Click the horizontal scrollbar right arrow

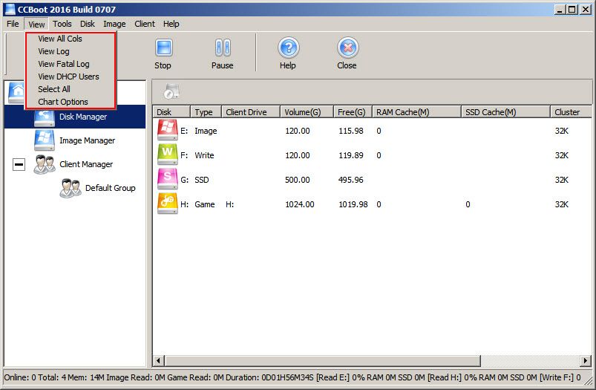(x=586, y=360)
